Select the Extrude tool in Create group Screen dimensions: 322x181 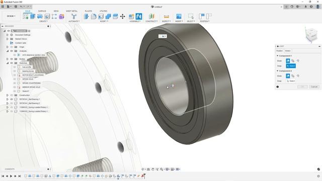[33, 16]
